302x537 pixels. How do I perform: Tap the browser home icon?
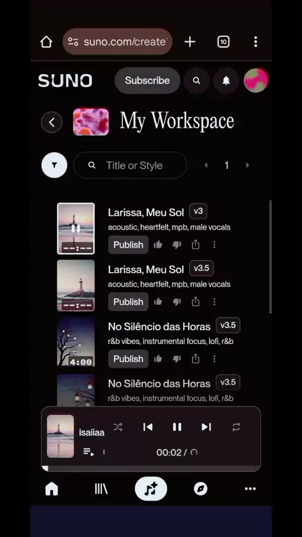pos(47,42)
